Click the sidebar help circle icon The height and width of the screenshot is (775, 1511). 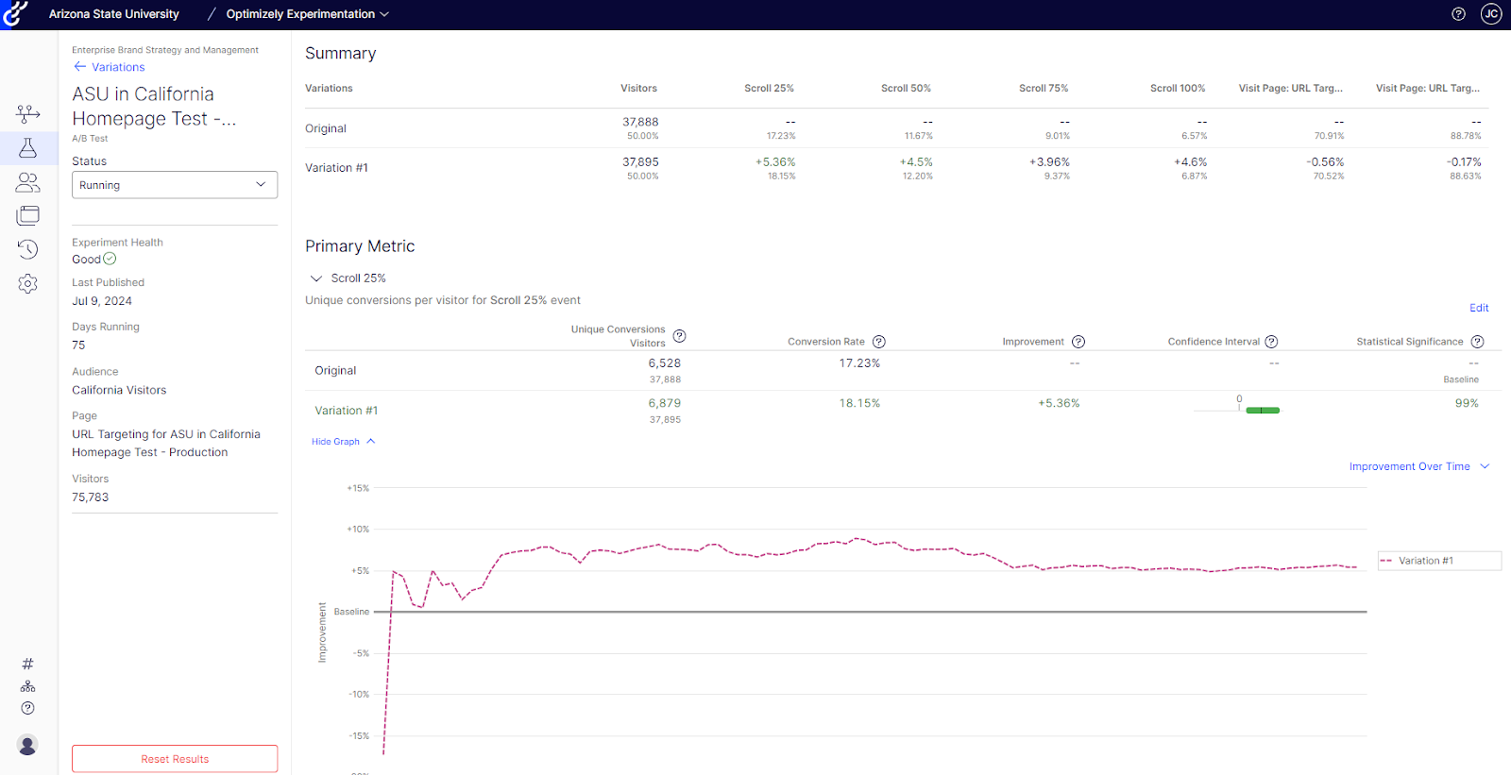[x=28, y=708]
